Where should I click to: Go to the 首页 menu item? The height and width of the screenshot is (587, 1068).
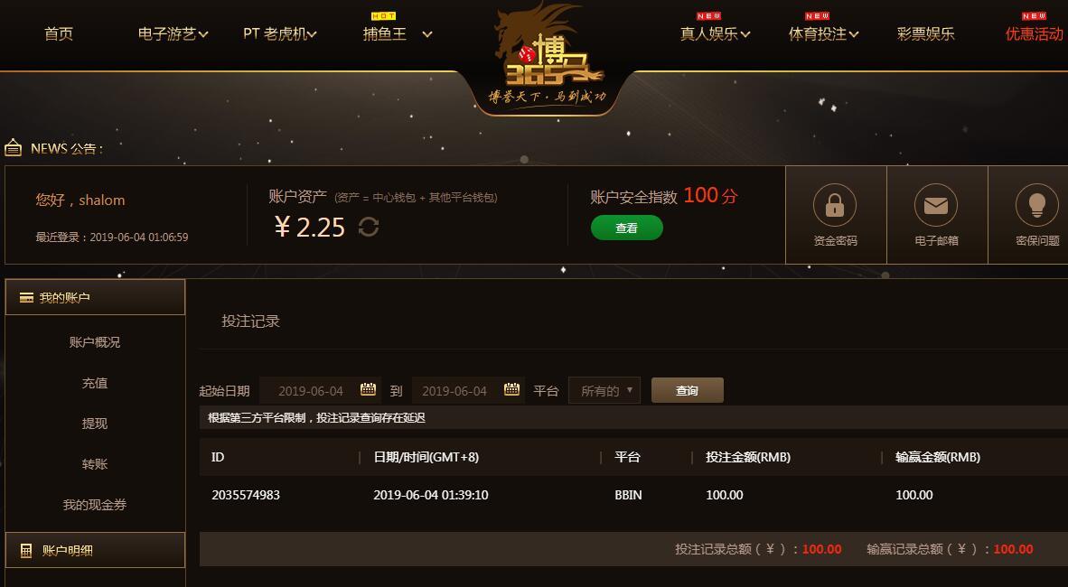(59, 33)
